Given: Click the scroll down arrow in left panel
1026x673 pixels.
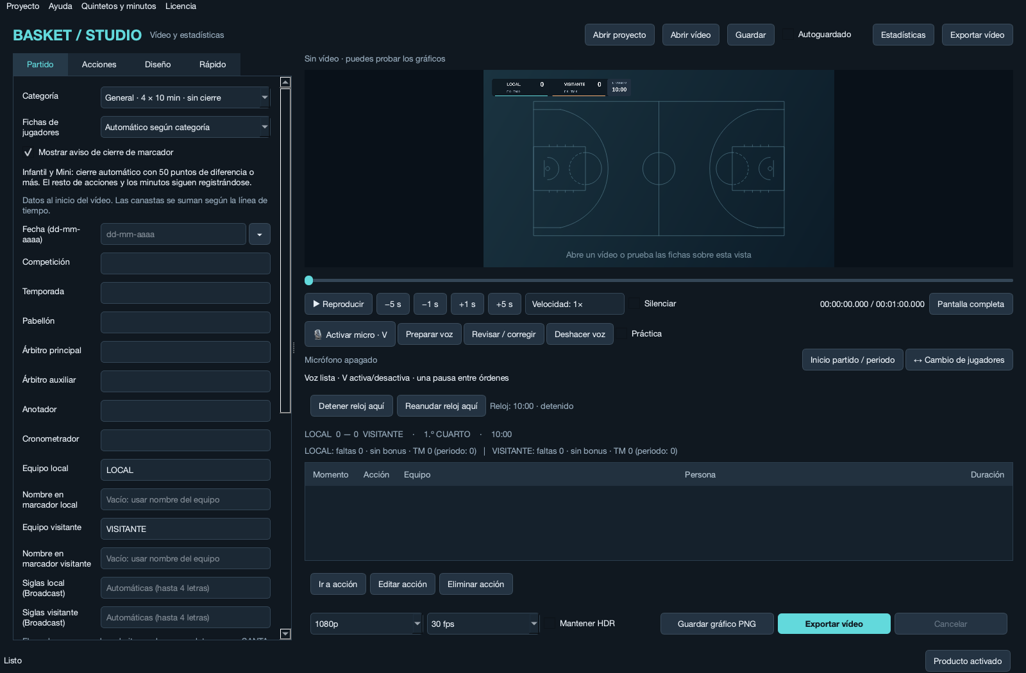Looking at the screenshot, I should [285, 634].
